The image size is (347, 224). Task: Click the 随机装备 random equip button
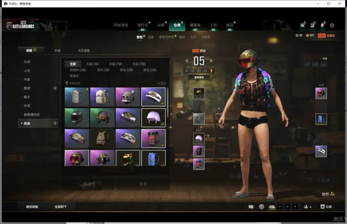tap(32, 207)
